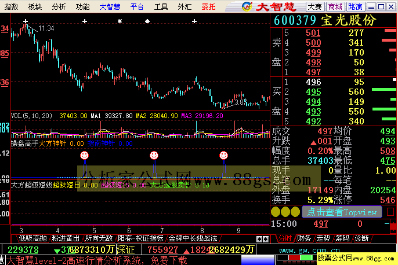Click the second yellow circle indicator
The image size is (398, 265).
tap(285, 212)
